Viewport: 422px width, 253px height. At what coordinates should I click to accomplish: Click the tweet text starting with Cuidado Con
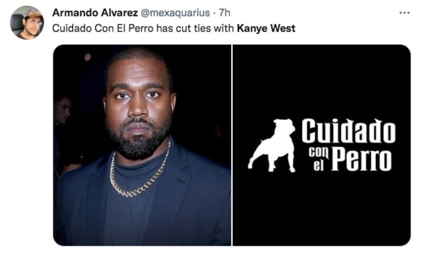click(x=174, y=28)
